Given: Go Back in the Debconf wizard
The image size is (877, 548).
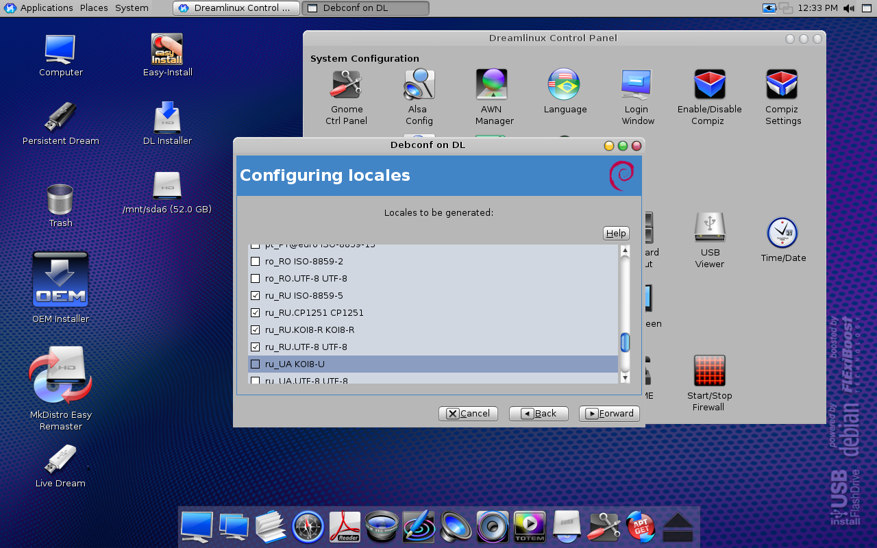Looking at the screenshot, I should 539,414.
